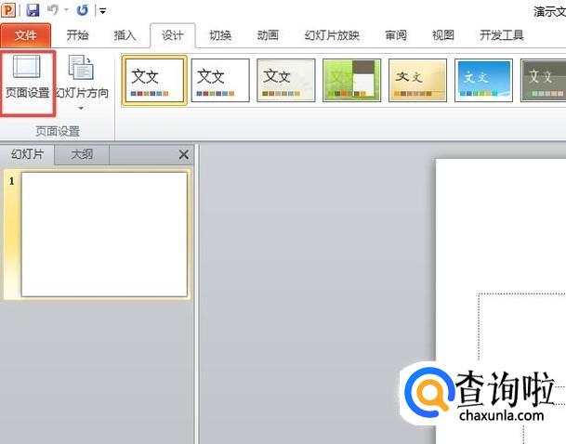This screenshot has height=444, width=566.
Task: Switch to the 插入 ribbon tab
Action: [125, 35]
